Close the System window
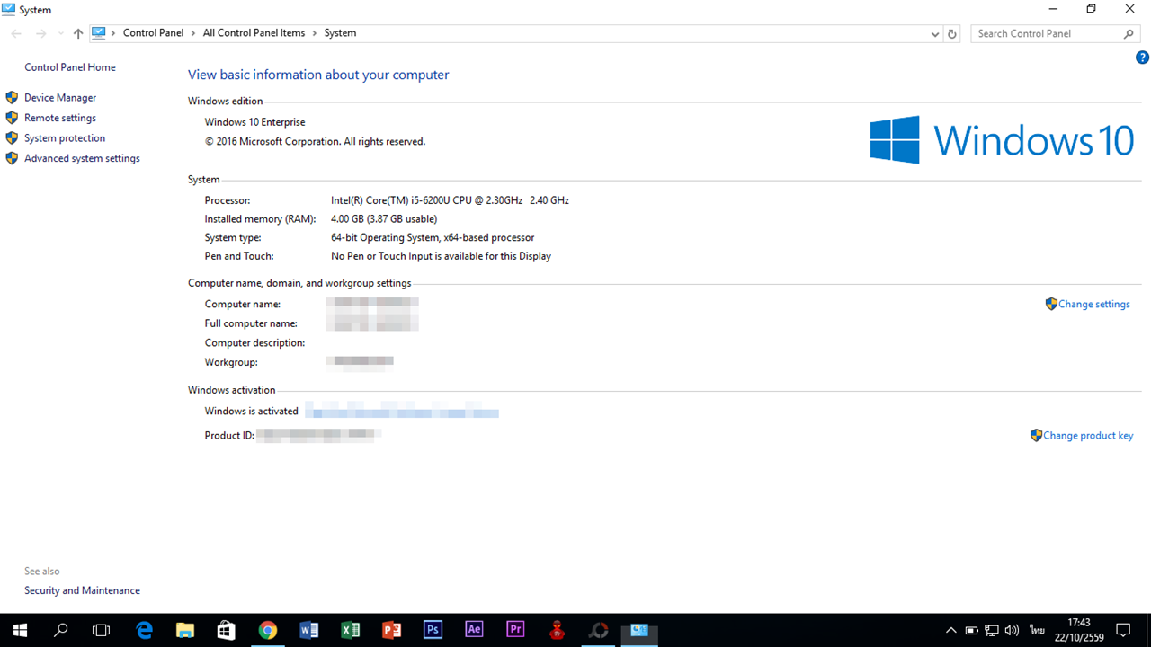The image size is (1151, 647). 1130,9
